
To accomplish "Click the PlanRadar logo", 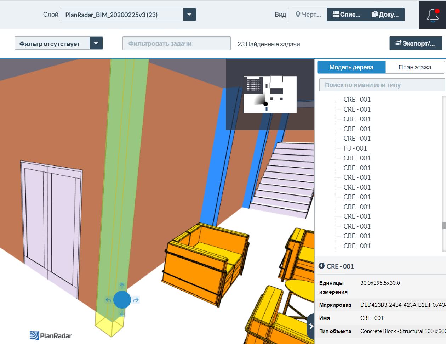I will (x=51, y=335).
